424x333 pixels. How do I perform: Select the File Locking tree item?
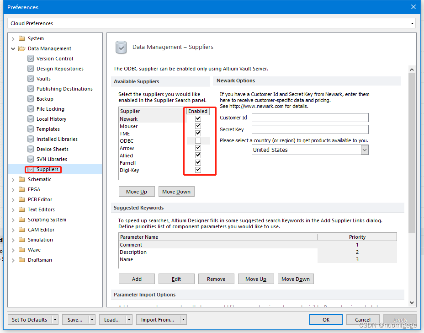(x=50, y=109)
